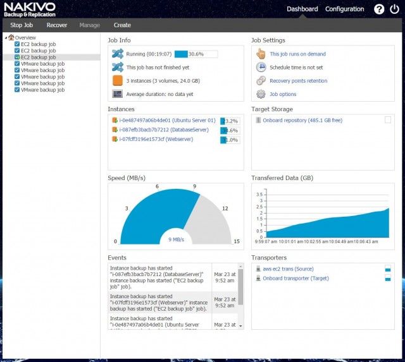Image resolution: width=405 pixels, height=362 pixels.
Task: Click the NAKIVO Backup & Replication logo
Action: tap(30, 9)
